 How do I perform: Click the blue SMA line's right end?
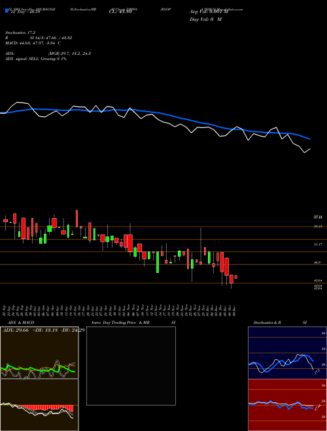point(310,139)
